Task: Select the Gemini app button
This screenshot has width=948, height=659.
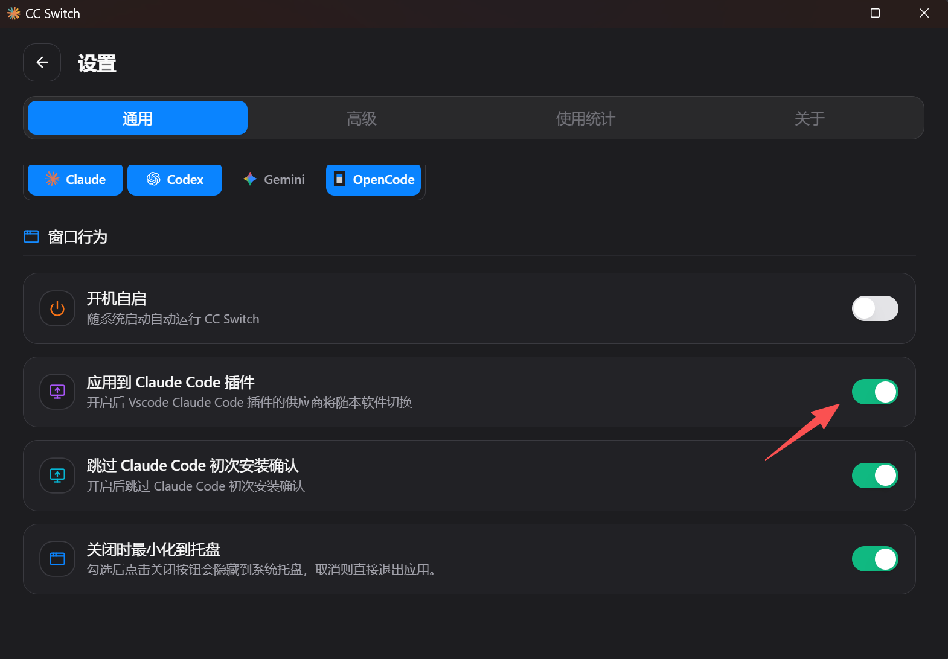Action: (274, 179)
